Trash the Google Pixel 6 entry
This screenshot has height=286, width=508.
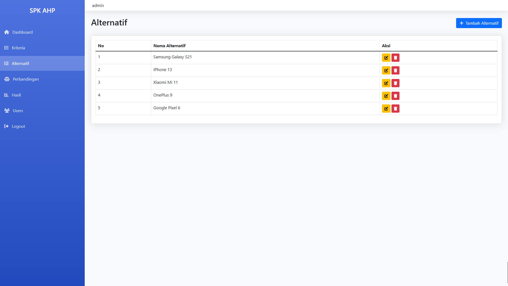(x=395, y=108)
